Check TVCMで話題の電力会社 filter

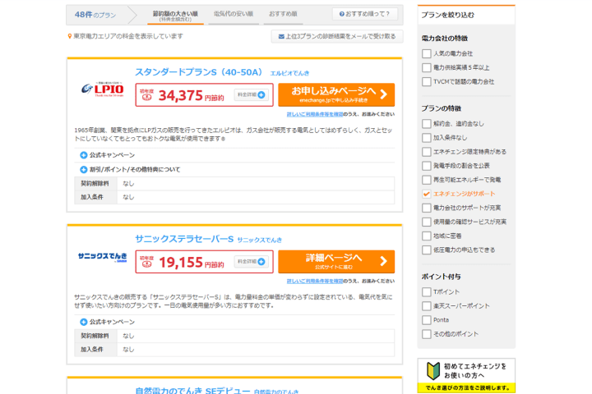tap(426, 81)
